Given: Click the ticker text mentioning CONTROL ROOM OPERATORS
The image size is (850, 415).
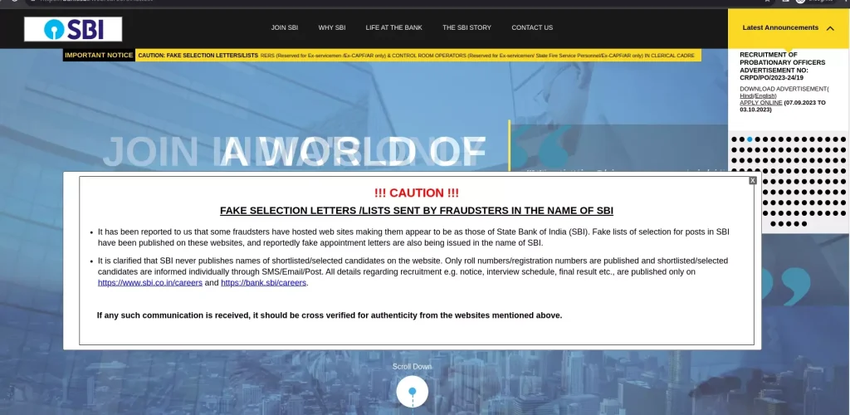Looking at the screenshot, I should tap(477, 56).
